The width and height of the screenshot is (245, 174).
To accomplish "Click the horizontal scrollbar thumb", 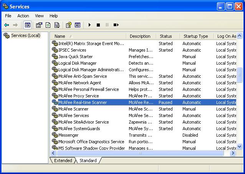I will [x=140, y=153].
